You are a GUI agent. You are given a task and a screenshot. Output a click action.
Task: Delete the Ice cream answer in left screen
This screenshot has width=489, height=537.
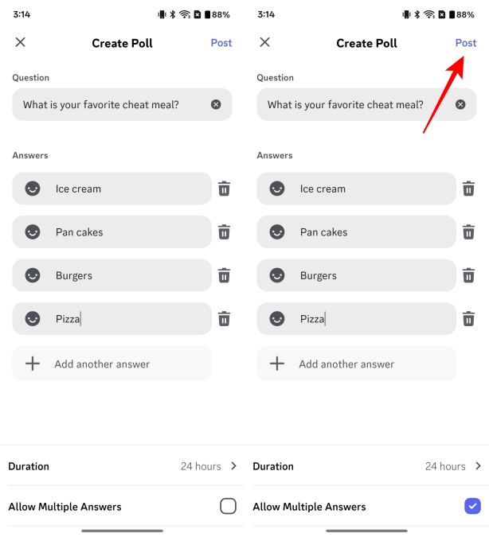coord(225,189)
